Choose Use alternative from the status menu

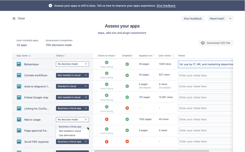tap(67, 135)
